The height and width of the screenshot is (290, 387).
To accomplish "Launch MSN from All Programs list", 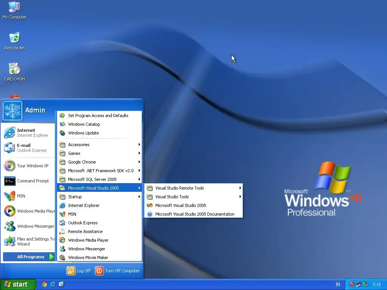I will (x=99, y=214).
